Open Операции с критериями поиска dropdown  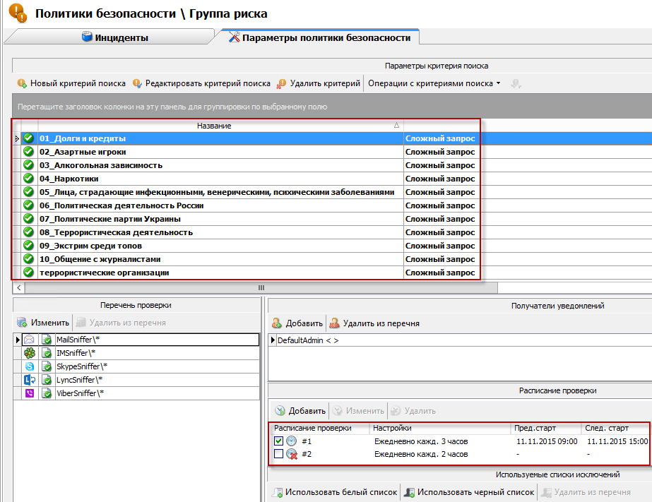[434, 83]
